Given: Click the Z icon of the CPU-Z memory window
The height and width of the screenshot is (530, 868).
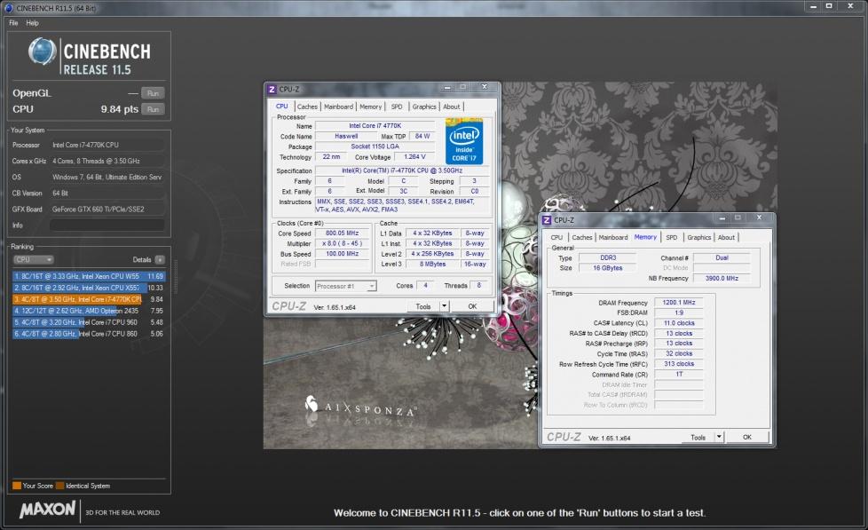Looking at the screenshot, I should tap(547, 220).
